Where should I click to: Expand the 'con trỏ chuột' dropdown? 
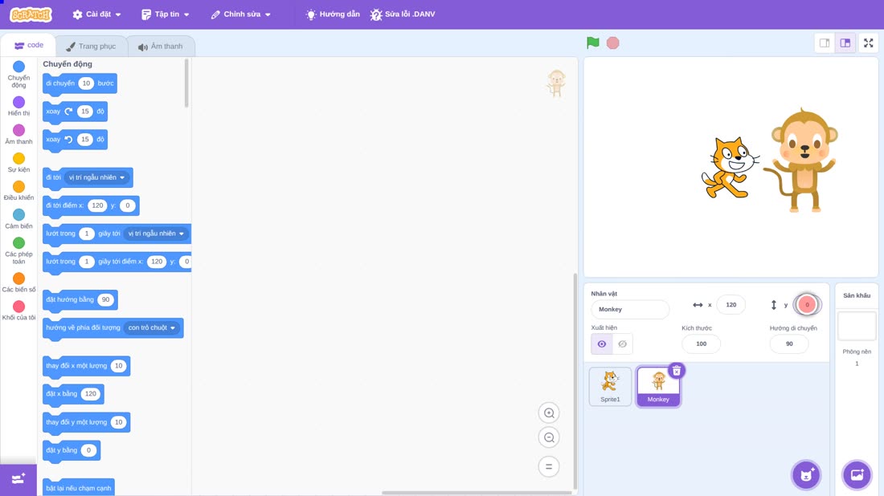152,327
